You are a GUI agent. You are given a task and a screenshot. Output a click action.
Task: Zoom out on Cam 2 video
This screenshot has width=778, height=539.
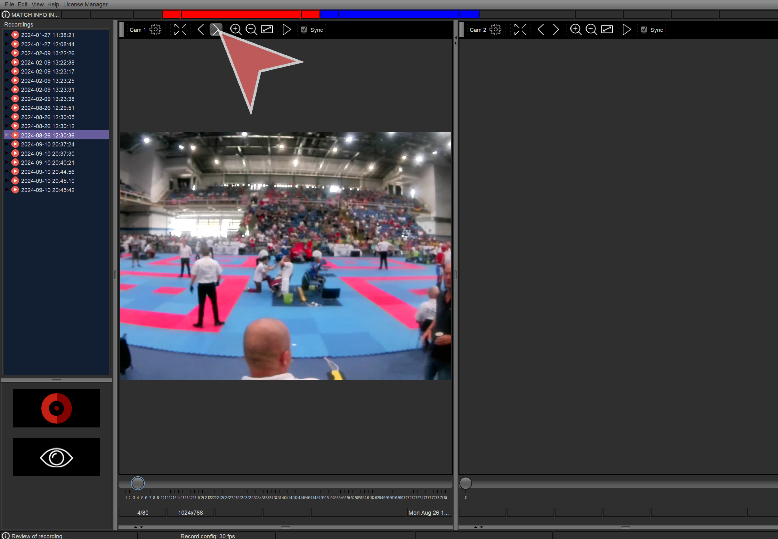591,30
